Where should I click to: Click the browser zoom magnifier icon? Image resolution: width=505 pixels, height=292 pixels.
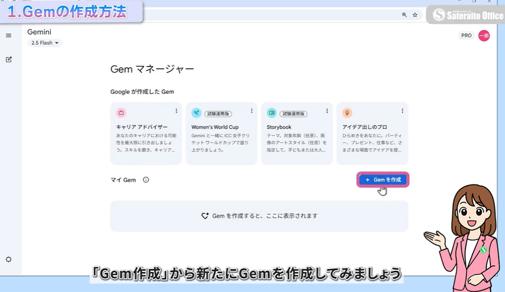tap(404, 15)
